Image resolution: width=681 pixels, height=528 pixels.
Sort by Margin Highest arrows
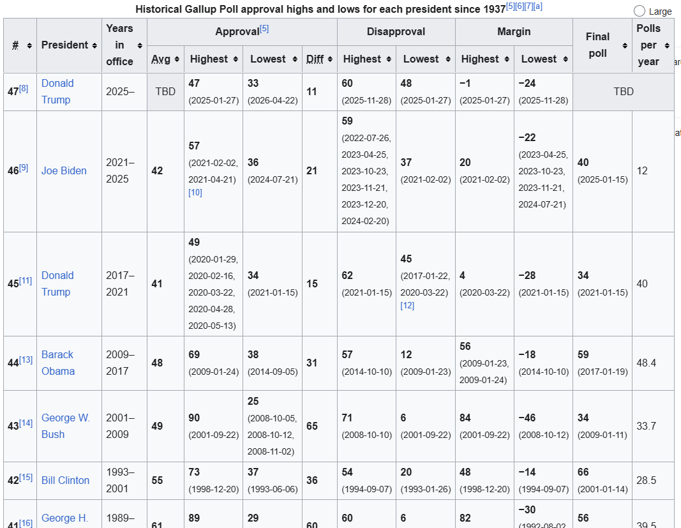(x=507, y=59)
